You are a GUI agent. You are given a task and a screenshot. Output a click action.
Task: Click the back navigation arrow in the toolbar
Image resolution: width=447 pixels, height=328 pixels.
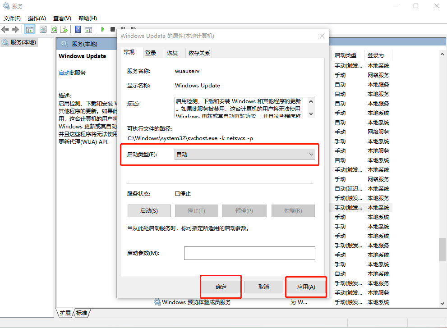click(5, 29)
